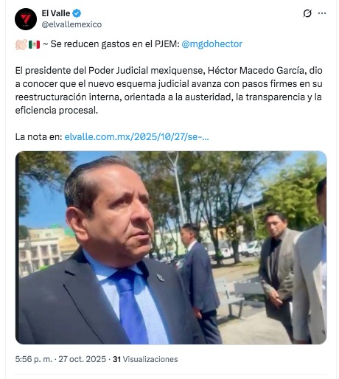Open the elvalle.com.mx article link
Viewport: 339px width, 379px height.
point(136,137)
